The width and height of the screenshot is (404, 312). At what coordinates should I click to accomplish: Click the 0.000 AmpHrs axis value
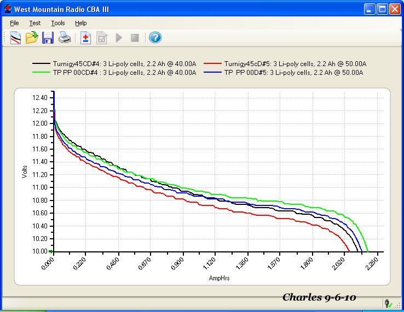(48, 263)
